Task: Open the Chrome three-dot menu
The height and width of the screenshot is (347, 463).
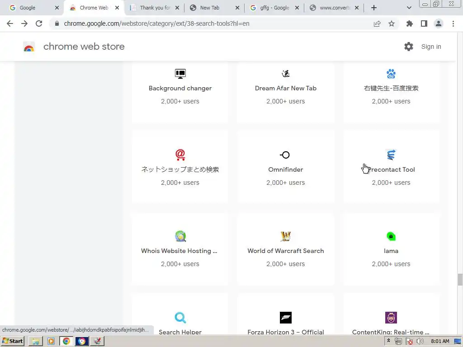Action: (x=453, y=23)
